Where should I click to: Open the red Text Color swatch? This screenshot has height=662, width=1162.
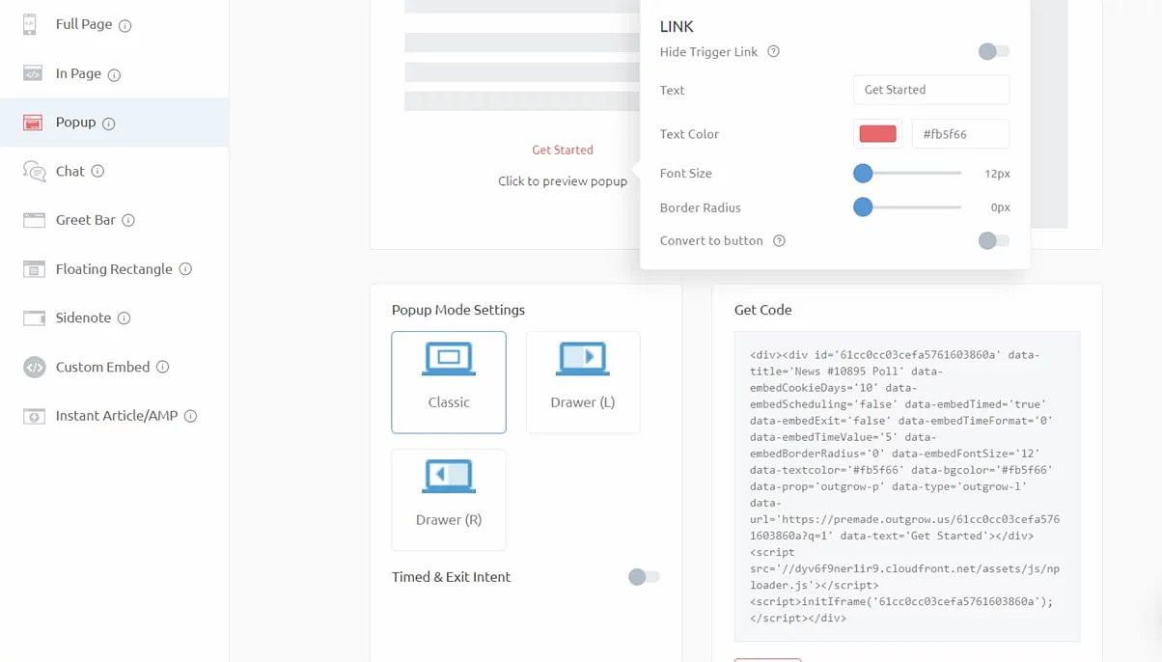(877, 133)
